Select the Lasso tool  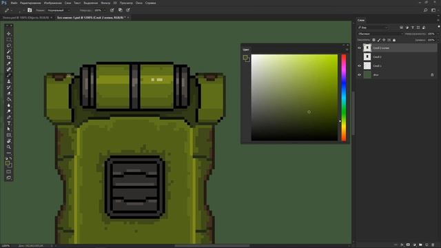9,45
